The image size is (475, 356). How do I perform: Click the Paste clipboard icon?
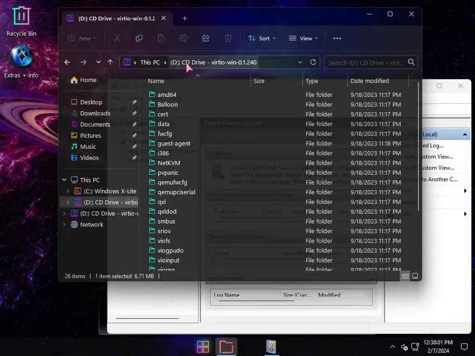click(x=161, y=38)
